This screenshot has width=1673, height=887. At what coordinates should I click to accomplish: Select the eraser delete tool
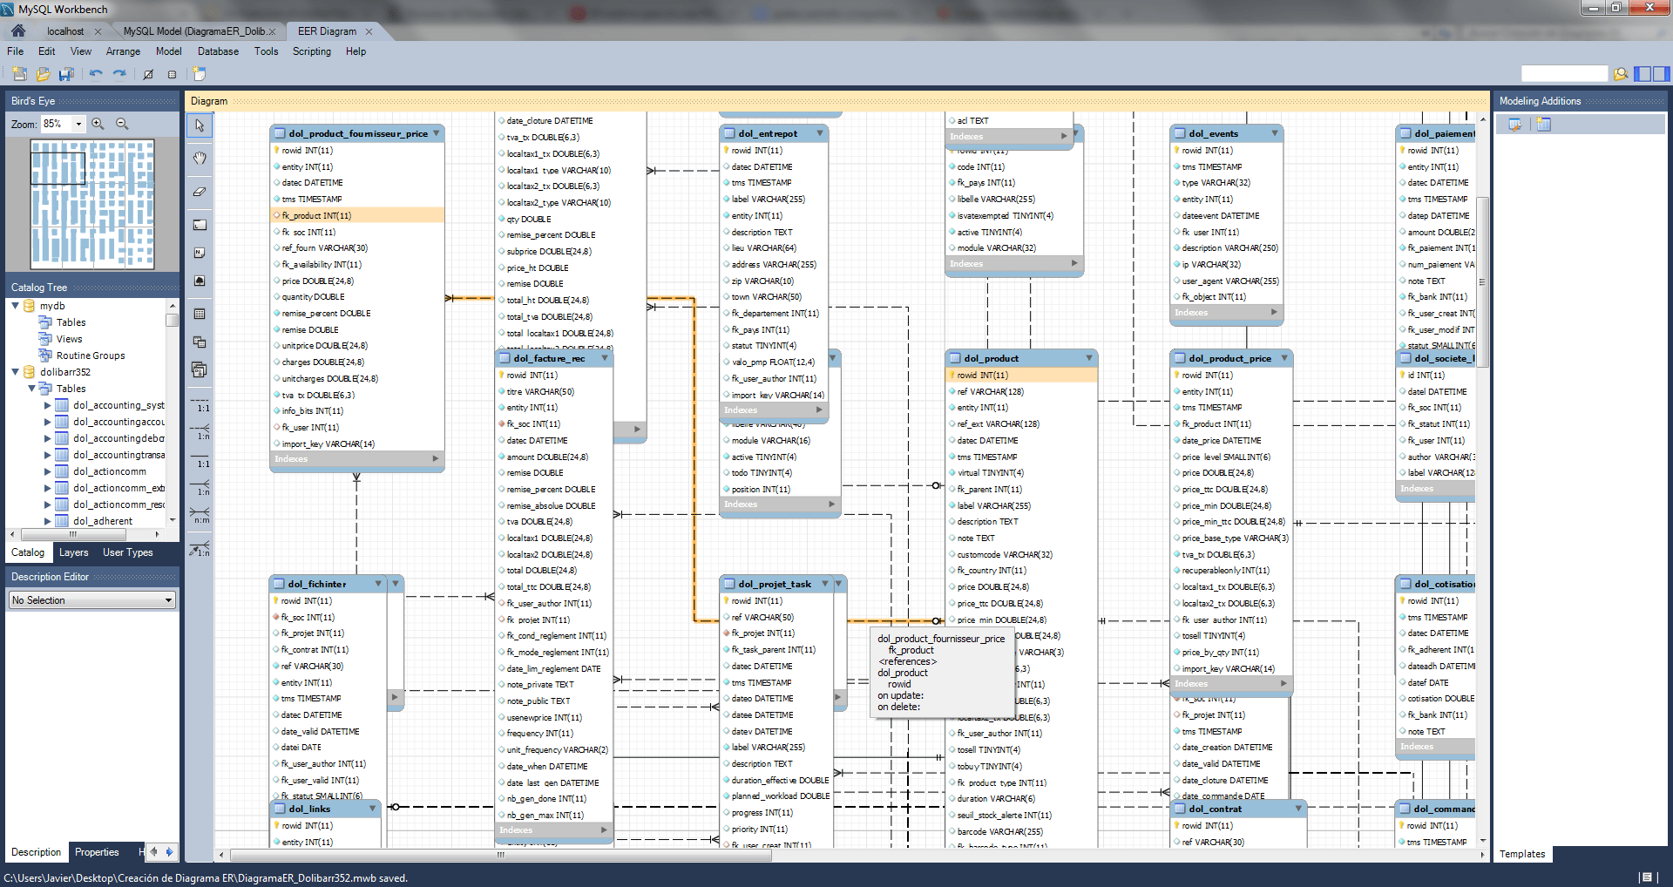click(x=200, y=192)
